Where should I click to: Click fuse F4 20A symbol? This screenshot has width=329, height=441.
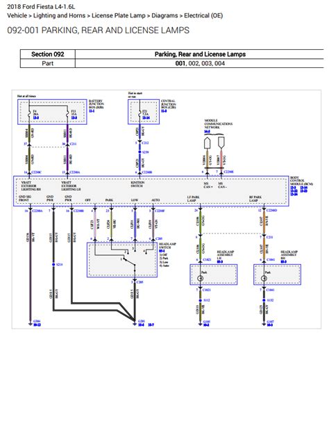(x=29, y=114)
